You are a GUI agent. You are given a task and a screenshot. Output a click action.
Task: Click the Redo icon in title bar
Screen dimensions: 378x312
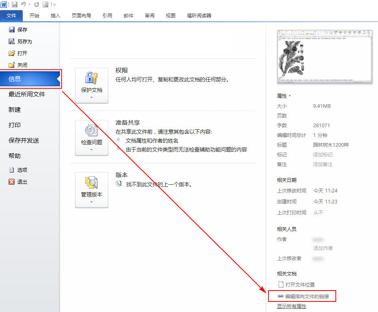[36, 4]
